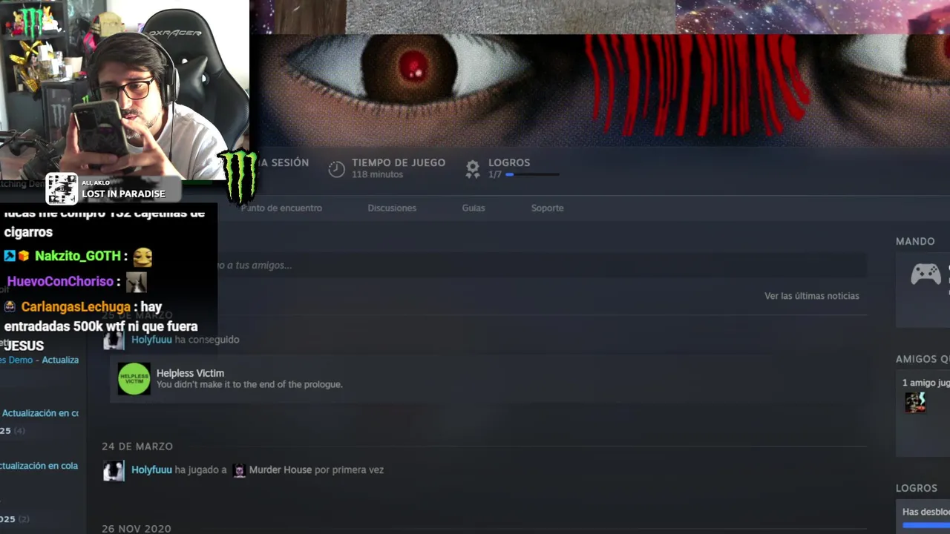The width and height of the screenshot is (950, 534).
Task: Click the share with friends input field
Action: pos(542,266)
